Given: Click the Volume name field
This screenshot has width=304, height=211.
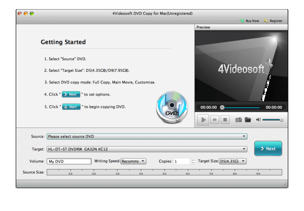Looking at the screenshot, I should tap(69, 161).
